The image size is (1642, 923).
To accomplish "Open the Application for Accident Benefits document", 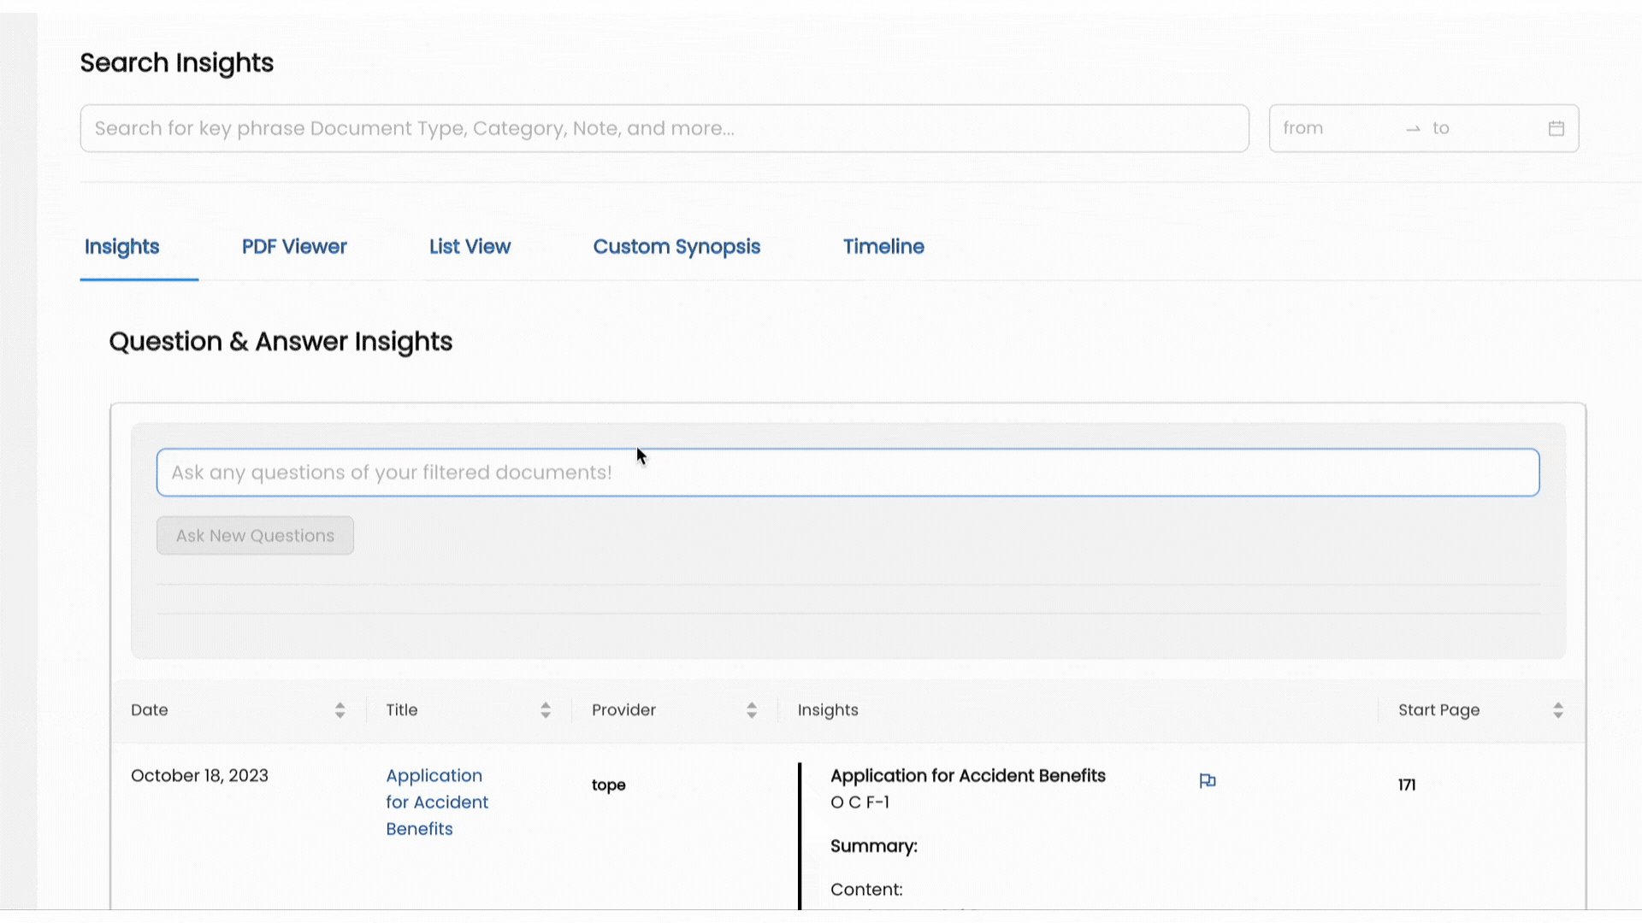I will (436, 802).
